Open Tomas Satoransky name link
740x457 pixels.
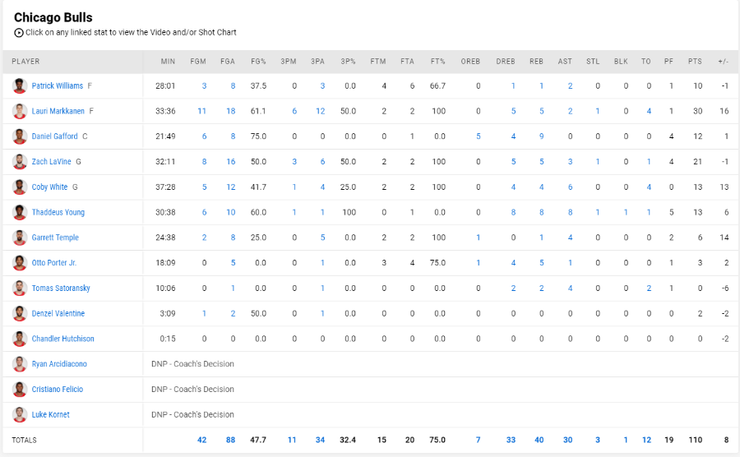point(61,289)
